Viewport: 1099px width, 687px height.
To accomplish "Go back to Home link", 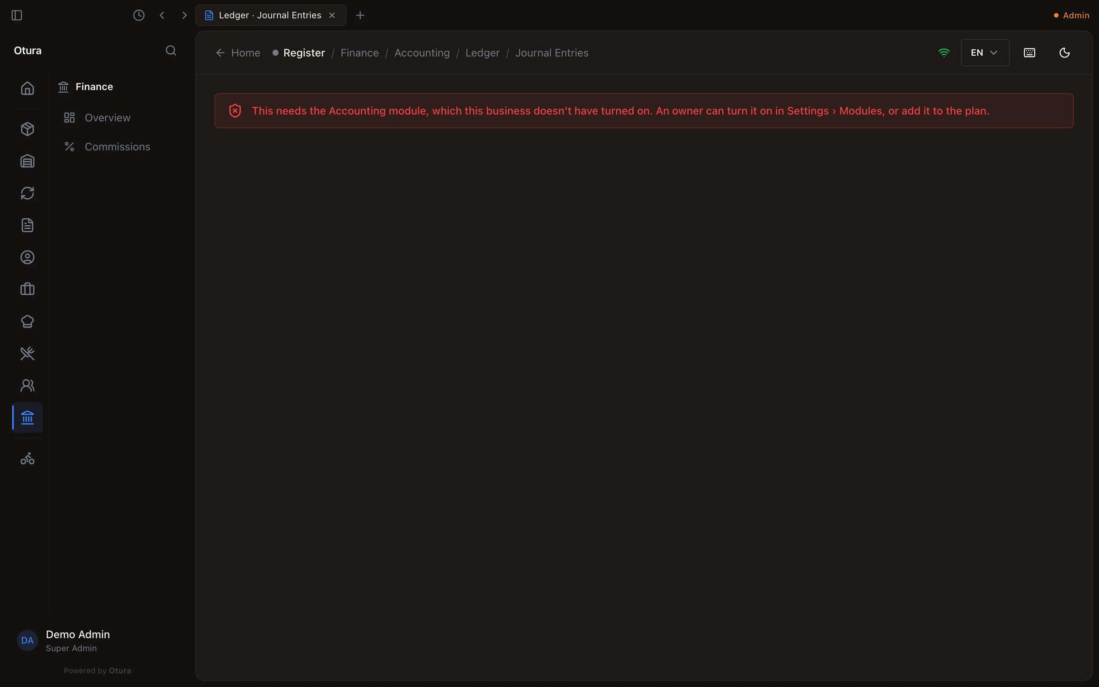I will click(x=238, y=53).
